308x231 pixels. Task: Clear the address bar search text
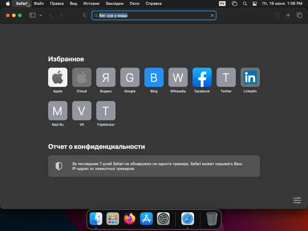pyautogui.click(x=212, y=15)
